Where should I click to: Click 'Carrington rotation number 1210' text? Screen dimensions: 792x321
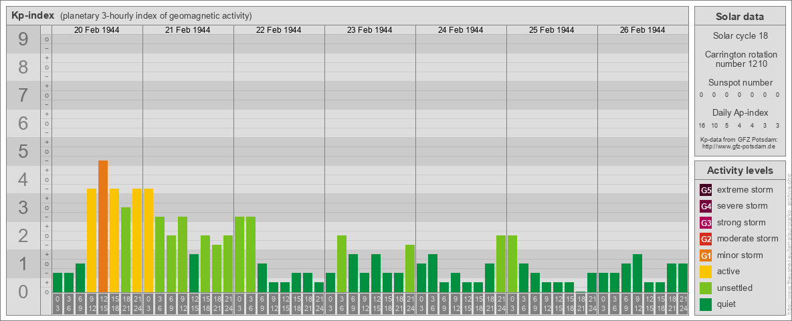[740, 59]
